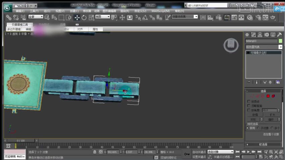Click the Mirror tool icon
Viewport: 285px width, 160px height.
click(203, 17)
